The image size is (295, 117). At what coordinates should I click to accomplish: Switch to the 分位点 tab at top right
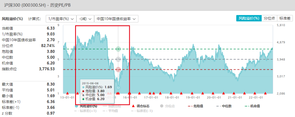269,18
